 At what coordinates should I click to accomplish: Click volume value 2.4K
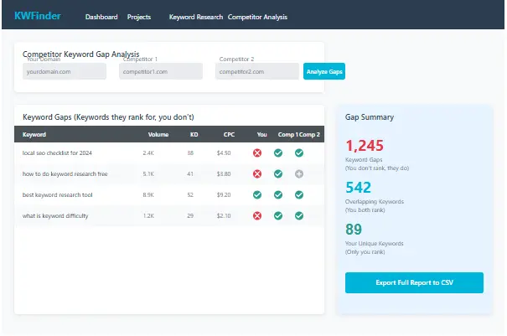[x=148, y=153]
